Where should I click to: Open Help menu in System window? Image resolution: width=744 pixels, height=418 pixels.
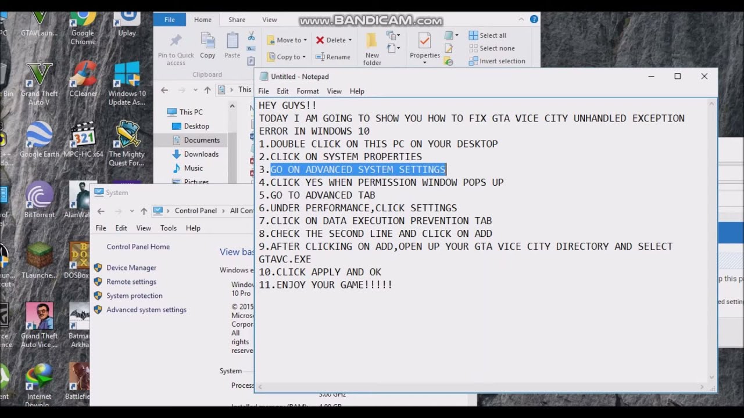[x=193, y=228]
